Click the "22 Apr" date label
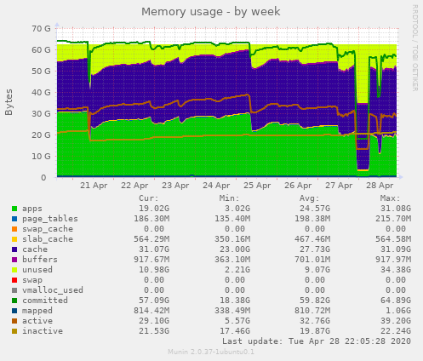The image size is (423, 361). click(134, 186)
